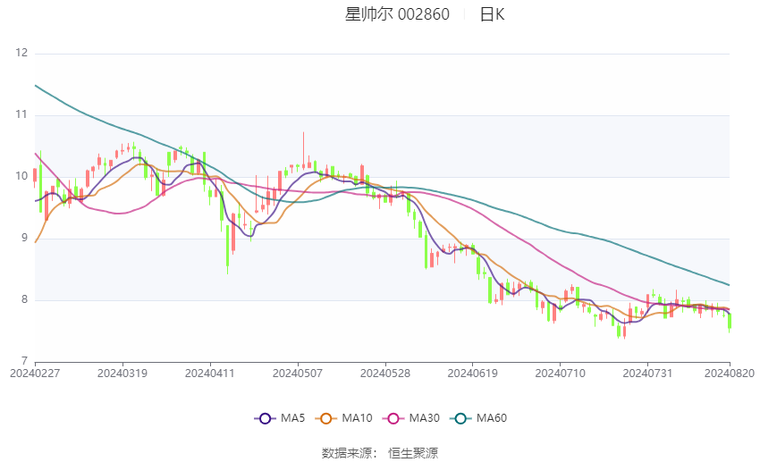Viewport: 760px width, 462px height.
Task: Click the 20240731 date axis label
Action: 647,374
